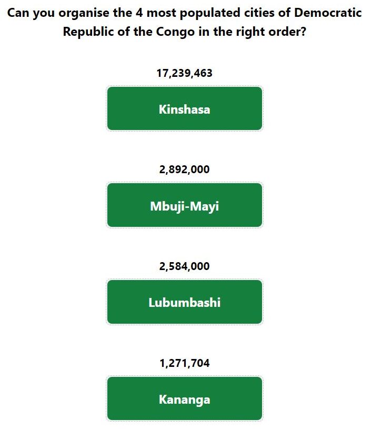Image resolution: width=372 pixels, height=429 pixels.
Task: Click 'Can you organise' in the heading
Action: [58, 13]
